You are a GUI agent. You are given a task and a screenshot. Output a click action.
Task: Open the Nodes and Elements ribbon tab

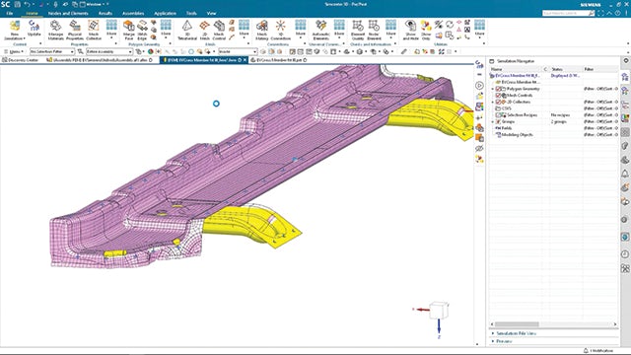pyautogui.click(x=68, y=13)
